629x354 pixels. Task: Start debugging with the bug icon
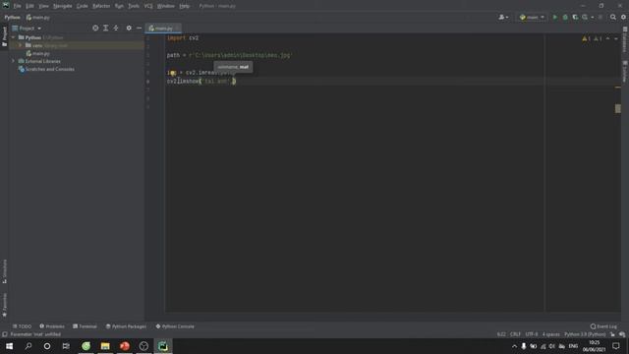(565, 18)
